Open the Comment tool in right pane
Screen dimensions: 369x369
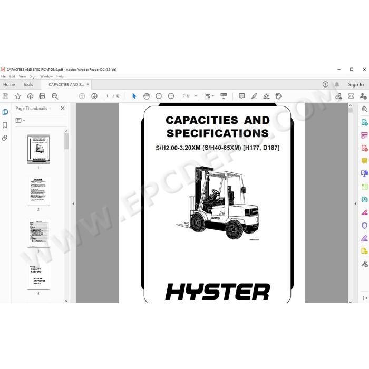coord(364,161)
